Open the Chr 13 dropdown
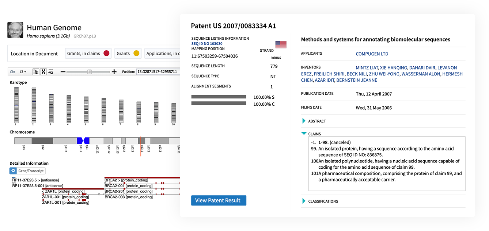Image resolution: width=489 pixels, height=231 pixels. coord(23,72)
